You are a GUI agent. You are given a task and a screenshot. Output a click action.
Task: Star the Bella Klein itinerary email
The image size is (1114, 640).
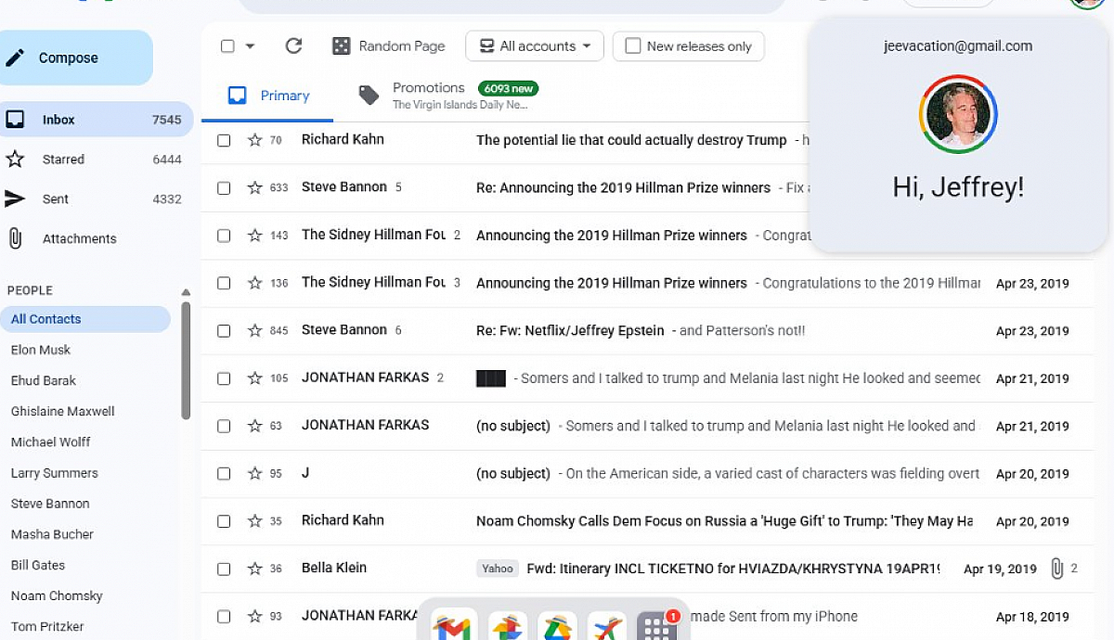tap(255, 569)
